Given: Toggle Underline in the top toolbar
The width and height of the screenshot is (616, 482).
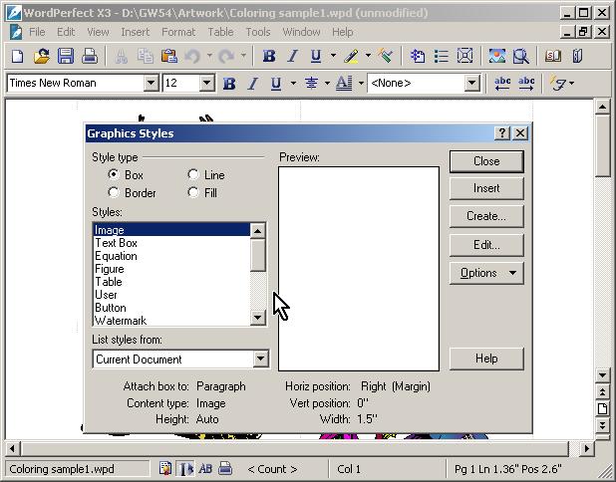Looking at the screenshot, I should 316,56.
